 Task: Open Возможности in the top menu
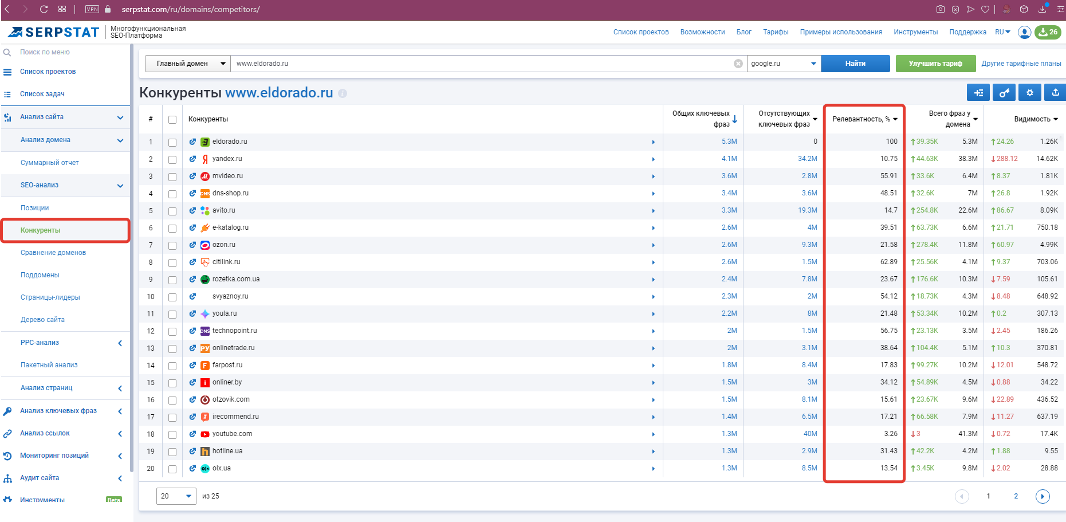click(x=702, y=32)
